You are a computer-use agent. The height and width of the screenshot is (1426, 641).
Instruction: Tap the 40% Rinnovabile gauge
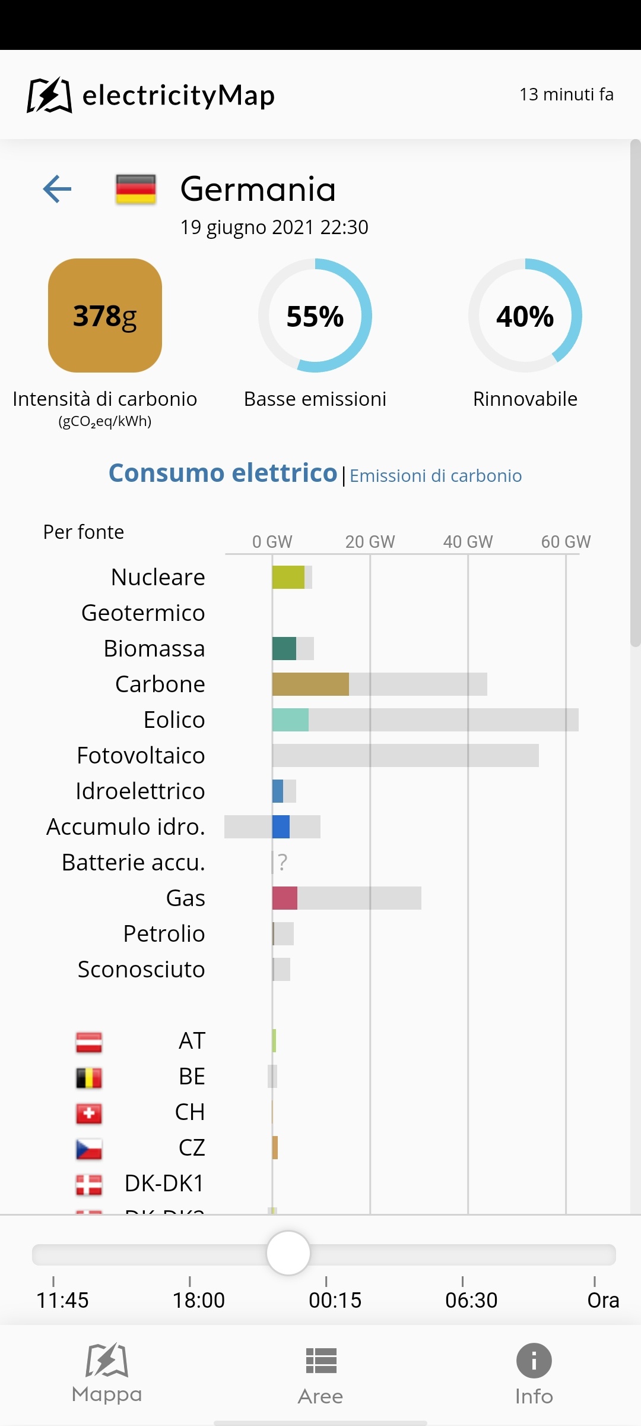(x=525, y=316)
